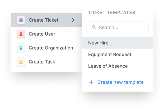
Task: Click the purple envelope Create Ticket icon
Action: (x=21, y=20)
